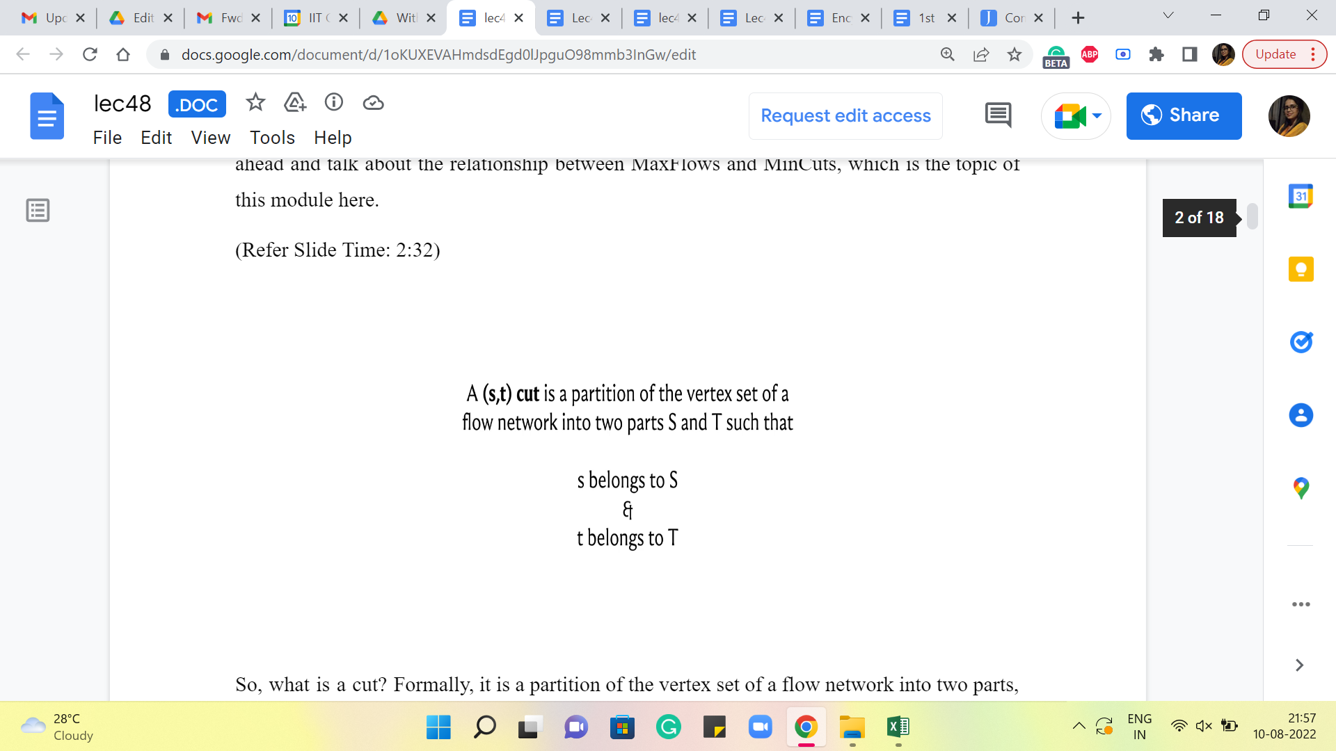Image resolution: width=1336 pixels, height=751 pixels.
Task: Click the document vertical scrollbar thumb
Action: (1252, 216)
